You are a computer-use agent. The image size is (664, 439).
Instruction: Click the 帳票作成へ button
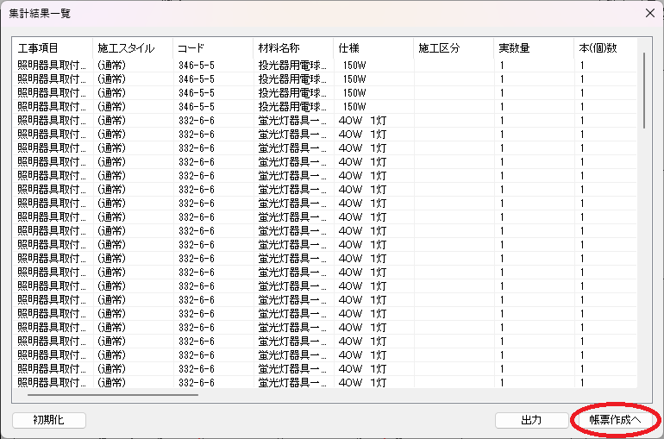pos(615,420)
